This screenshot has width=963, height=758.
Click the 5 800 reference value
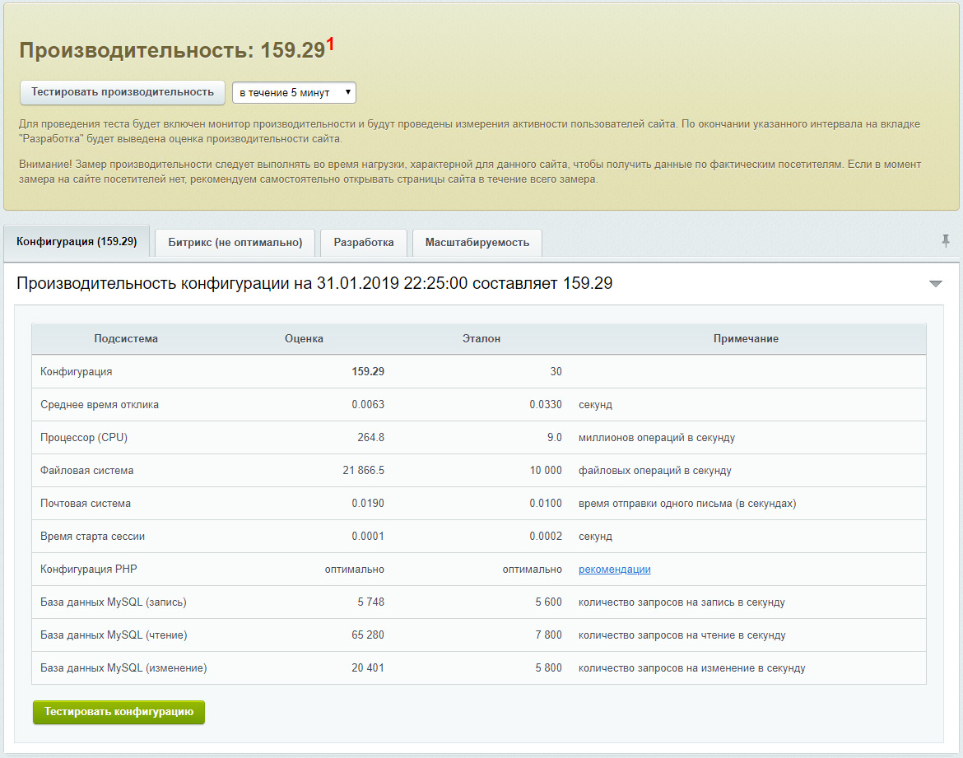coord(548,668)
